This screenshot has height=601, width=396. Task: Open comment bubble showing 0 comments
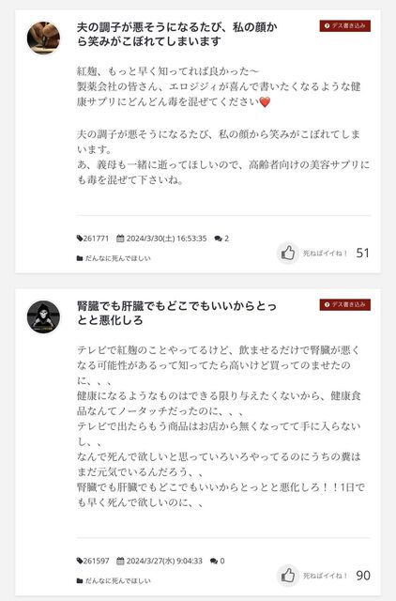point(214,561)
